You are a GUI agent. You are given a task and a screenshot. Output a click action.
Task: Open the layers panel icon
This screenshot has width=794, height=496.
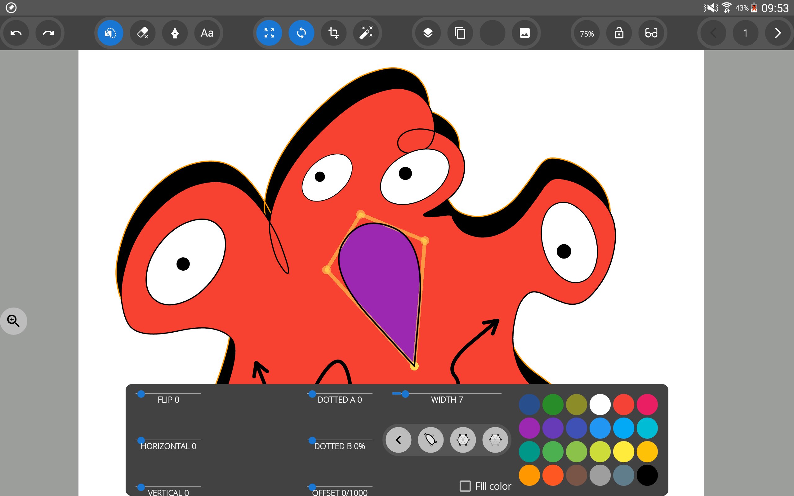click(x=428, y=33)
